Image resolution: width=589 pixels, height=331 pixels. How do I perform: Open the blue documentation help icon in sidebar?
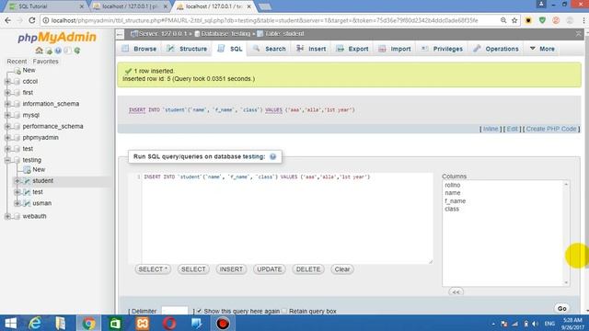point(58,51)
